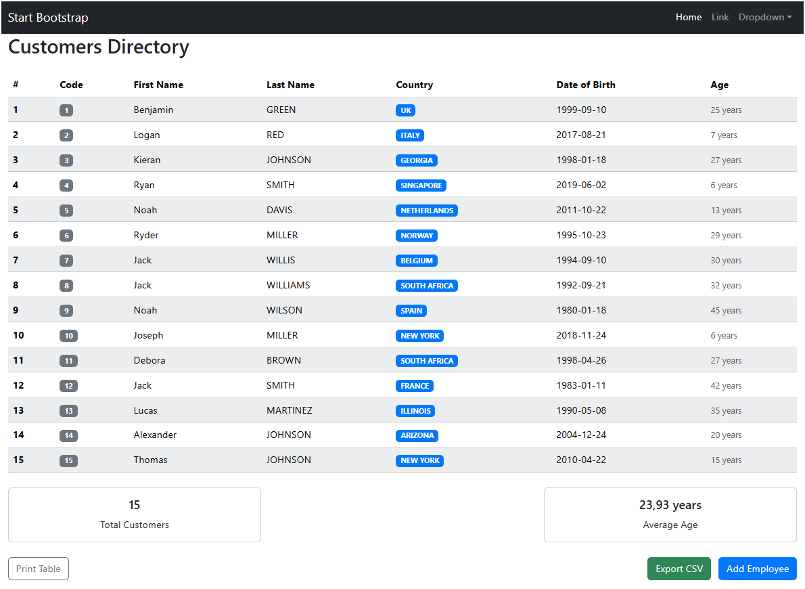Select the last name GREEN
805x589 pixels.
coord(281,110)
